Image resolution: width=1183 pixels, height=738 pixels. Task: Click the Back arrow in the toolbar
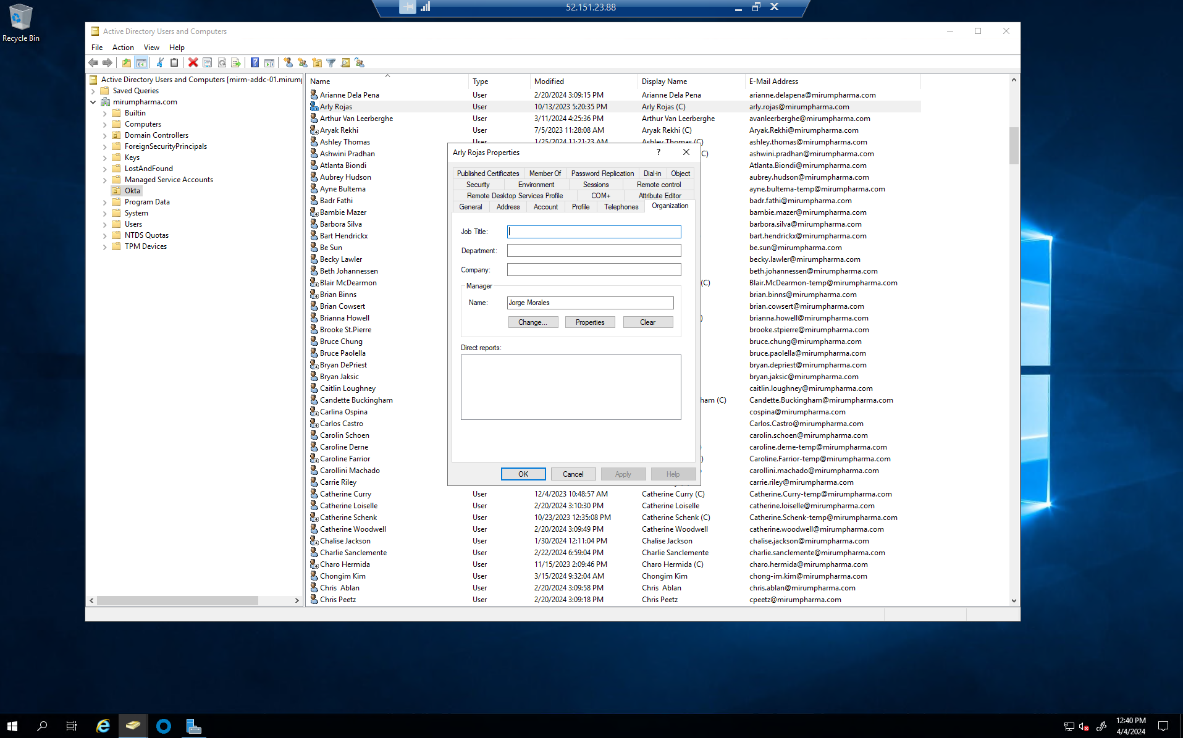[x=93, y=62]
